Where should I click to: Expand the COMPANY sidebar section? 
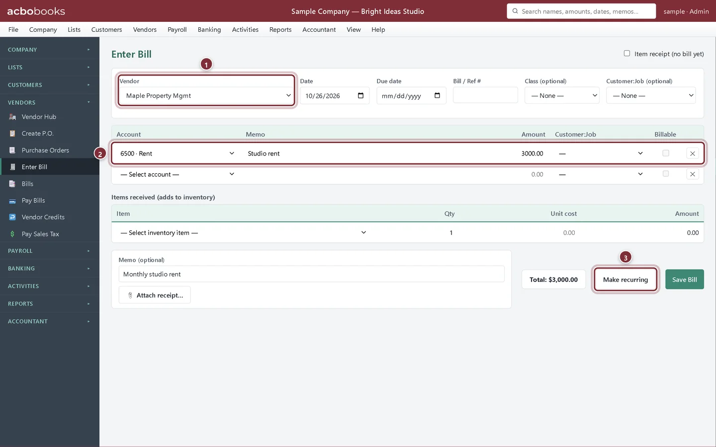point(50,50)
